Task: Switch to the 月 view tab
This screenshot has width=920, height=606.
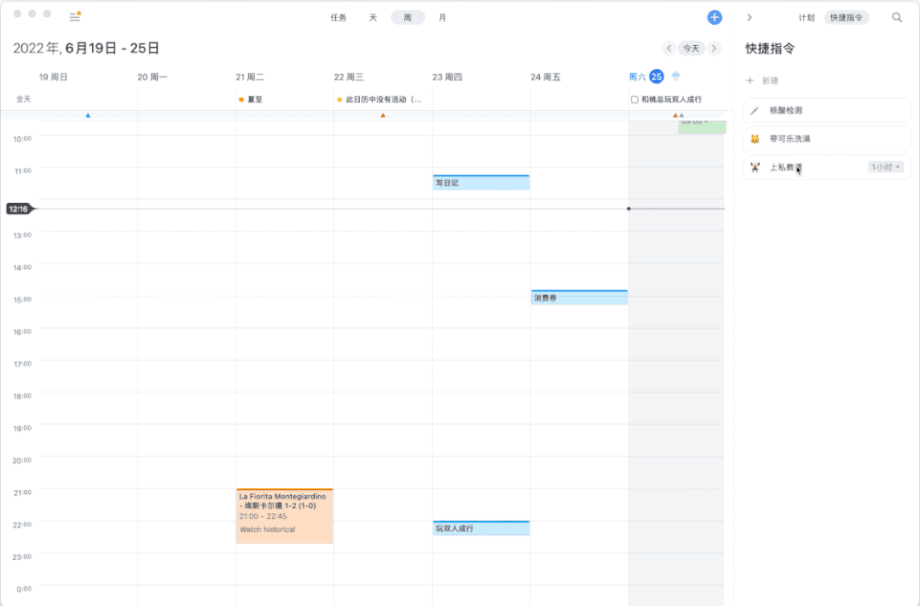Action: coord(443,18)
